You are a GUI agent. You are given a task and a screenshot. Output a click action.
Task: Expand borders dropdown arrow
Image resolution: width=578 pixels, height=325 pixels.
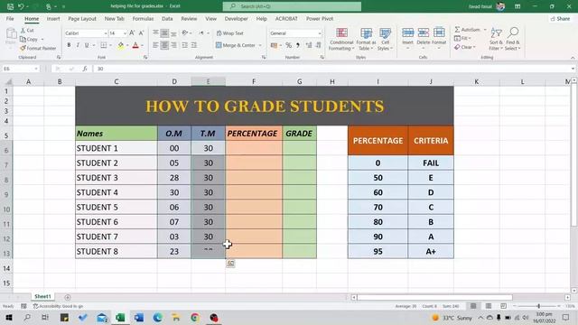(x=110, y=45)
